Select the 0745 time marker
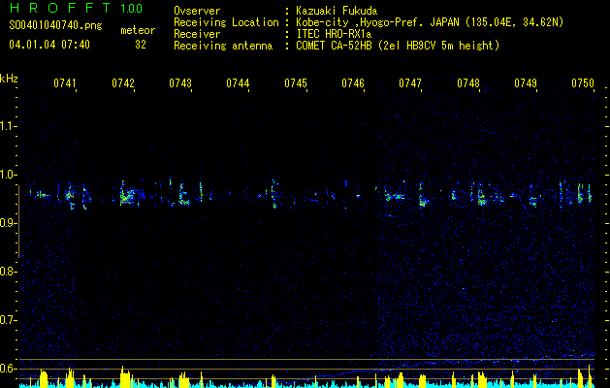Viewport: 610px width, 388px height. pyautogui.click(x=296, y=84)
